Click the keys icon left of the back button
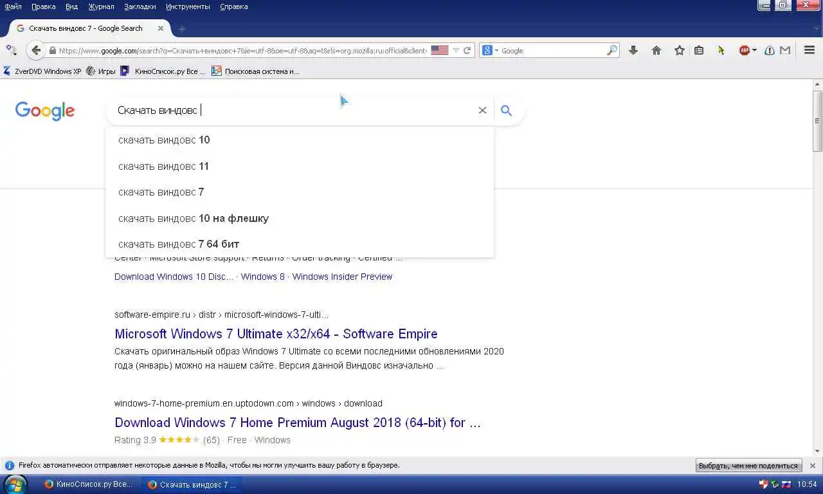 (x=11, y=50)
